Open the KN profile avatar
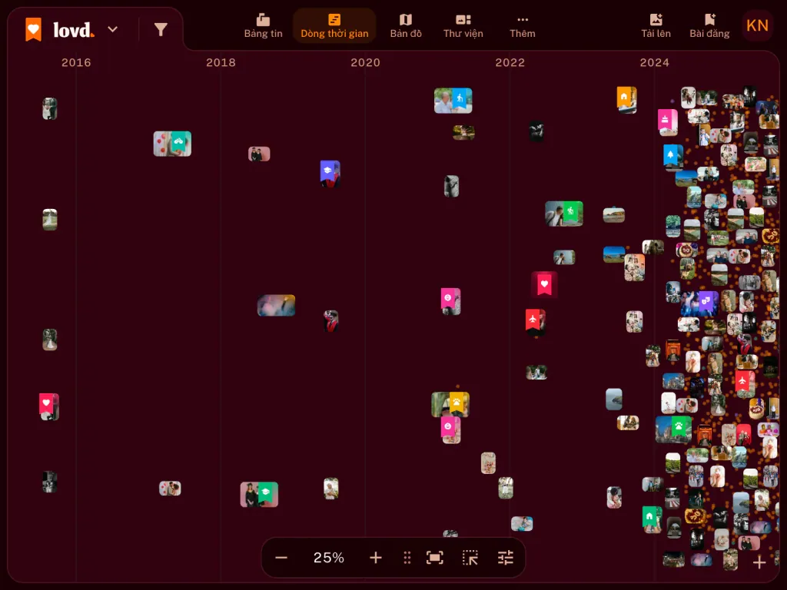The width and height of the screenshot is (787, 590). pyautogui.click(x=757, y=25)
